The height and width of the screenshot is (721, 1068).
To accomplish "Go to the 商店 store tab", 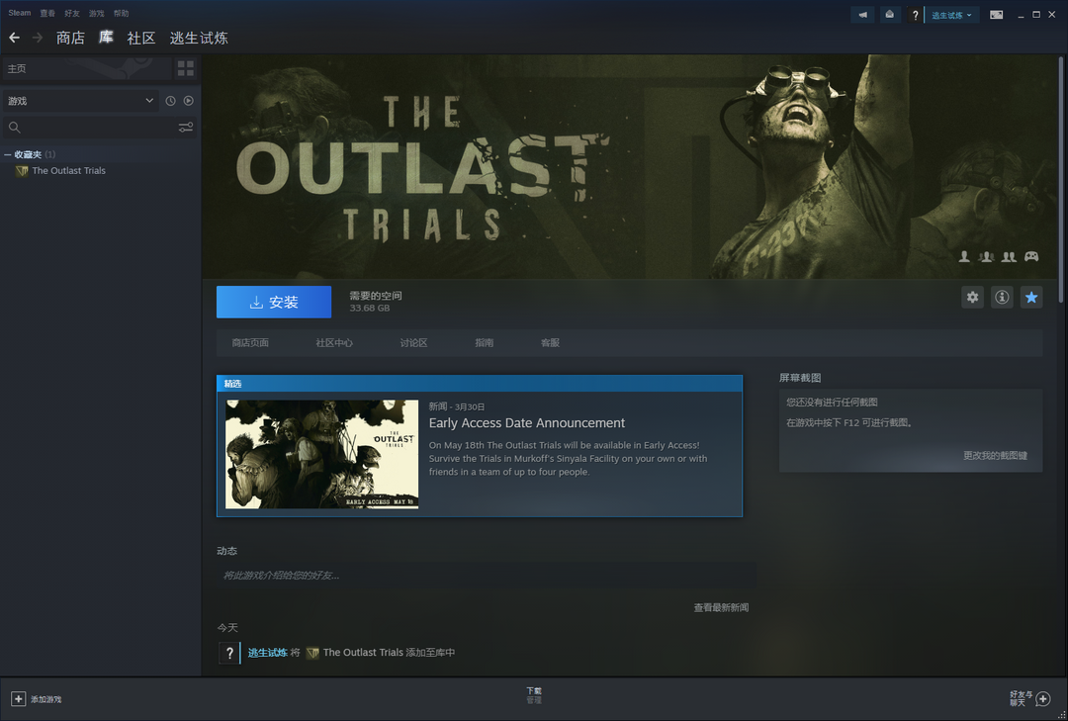I will click(x=70, y=38).
